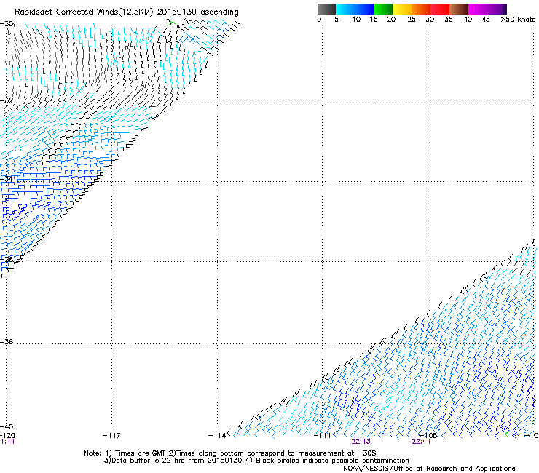
Task: Click the latitude label '-34'
Action: (x=7, y=179)
